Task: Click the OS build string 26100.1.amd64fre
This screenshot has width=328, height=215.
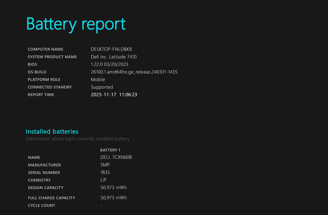Action: [x=134, y=72]
